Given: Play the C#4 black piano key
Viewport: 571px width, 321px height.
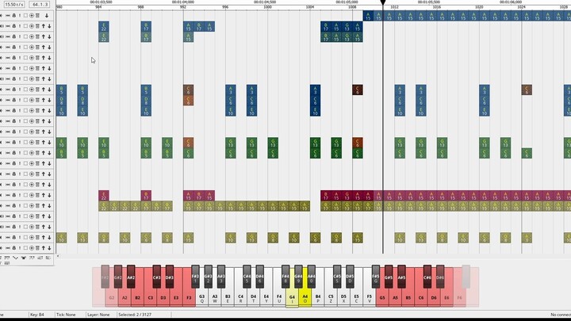Looking at the screenshot, I should coord(247,277).
